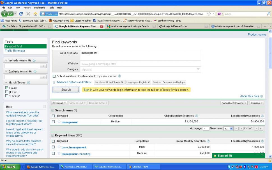The image size is (272, 170).
Task: Collapse the Exclude terms section
Action: (x=6, y=71)
